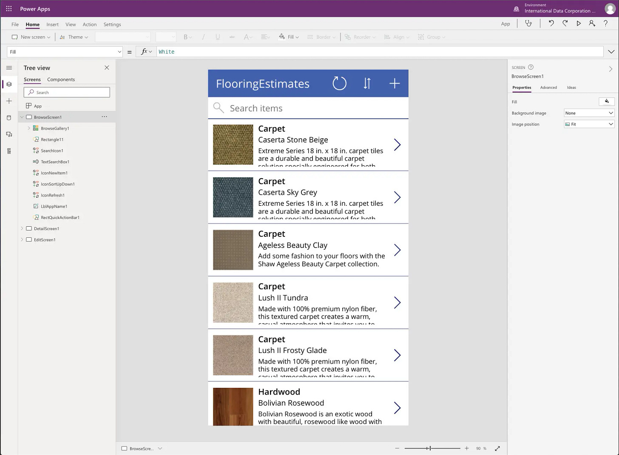Select the LblAppName1 tree item
619x455 pixels.
point(54,206)
